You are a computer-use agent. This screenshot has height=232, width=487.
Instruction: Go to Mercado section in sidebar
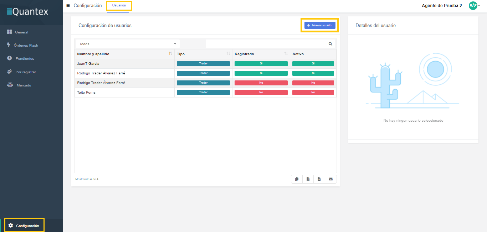24,85
